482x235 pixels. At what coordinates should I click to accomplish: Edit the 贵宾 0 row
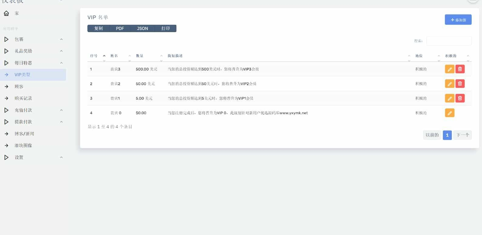pos(450,113)
